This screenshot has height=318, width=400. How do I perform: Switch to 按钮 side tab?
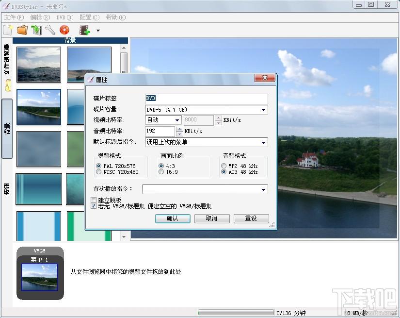coord(7,189)
